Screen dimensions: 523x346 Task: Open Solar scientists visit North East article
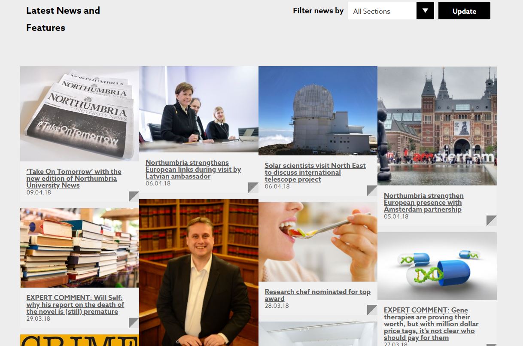click(x=315, y=172)
